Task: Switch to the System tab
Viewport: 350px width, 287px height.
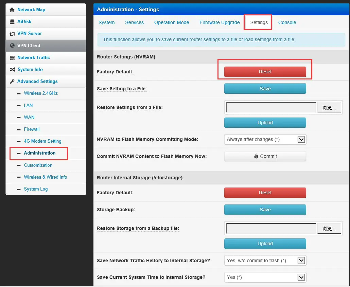Action: point(106,22)
